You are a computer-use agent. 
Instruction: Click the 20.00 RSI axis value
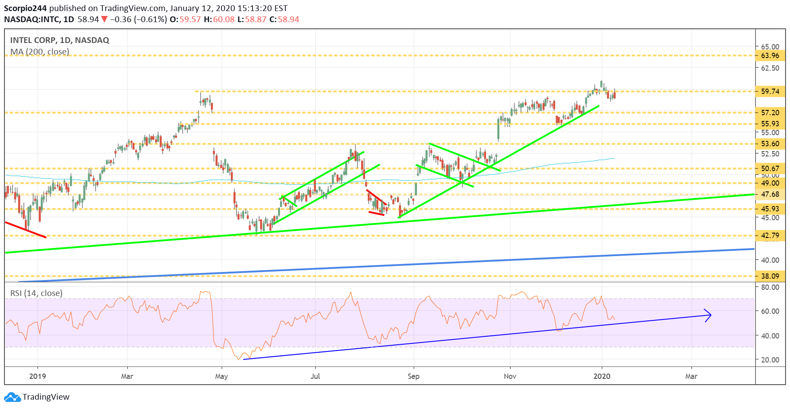tap(770, 360)
